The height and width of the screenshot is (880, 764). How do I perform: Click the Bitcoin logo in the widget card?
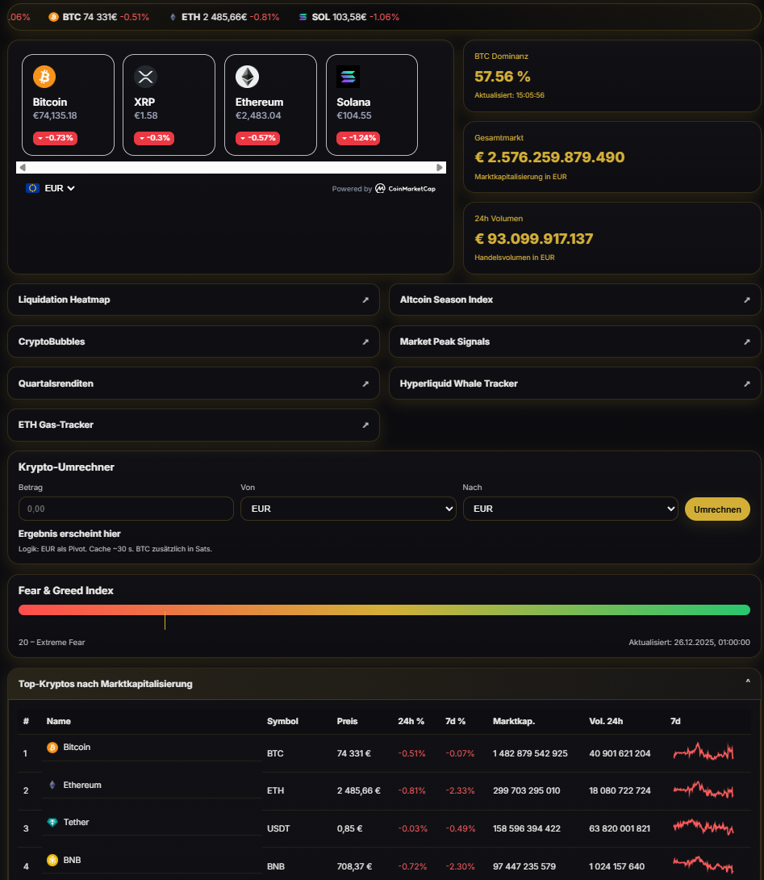44,77
